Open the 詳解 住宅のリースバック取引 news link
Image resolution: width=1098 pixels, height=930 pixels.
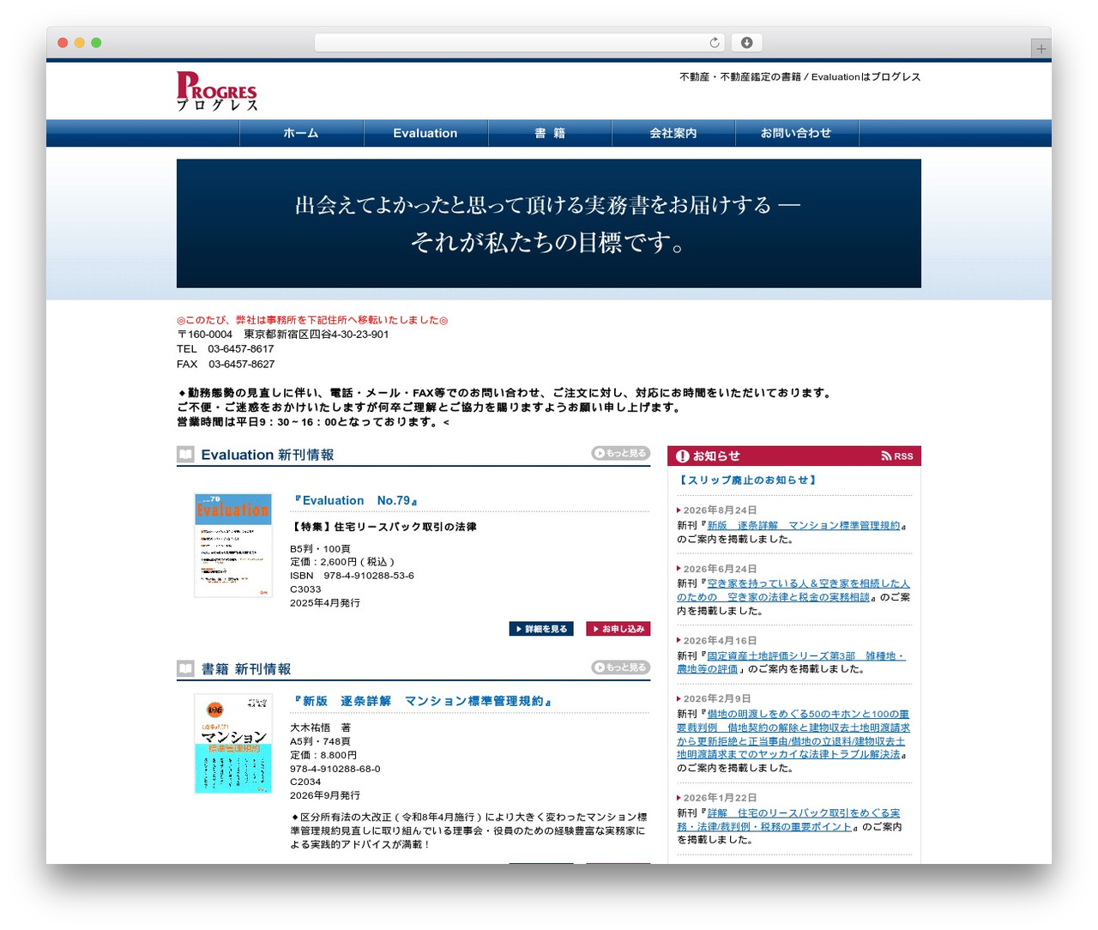tap(788, 820)
